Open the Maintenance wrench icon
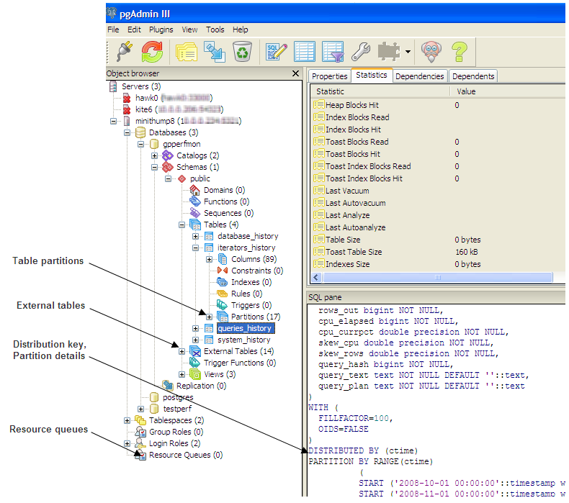The height and width of the screenshot is (503, 569). [360, 52]
